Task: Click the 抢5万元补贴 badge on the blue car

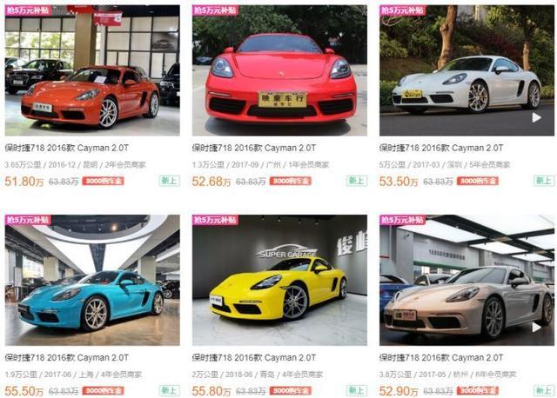Action: 28,220
